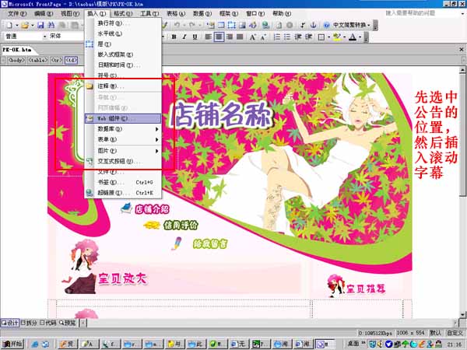Toggle Underline formatting

tap(195, 37)
